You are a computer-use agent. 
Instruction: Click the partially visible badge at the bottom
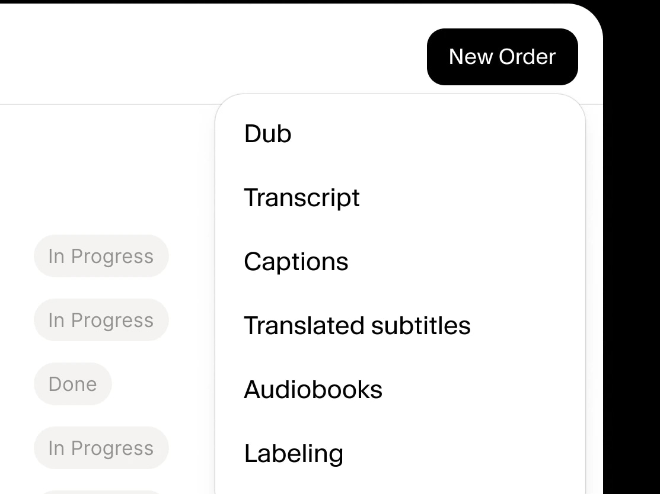[x=101, y=492]
